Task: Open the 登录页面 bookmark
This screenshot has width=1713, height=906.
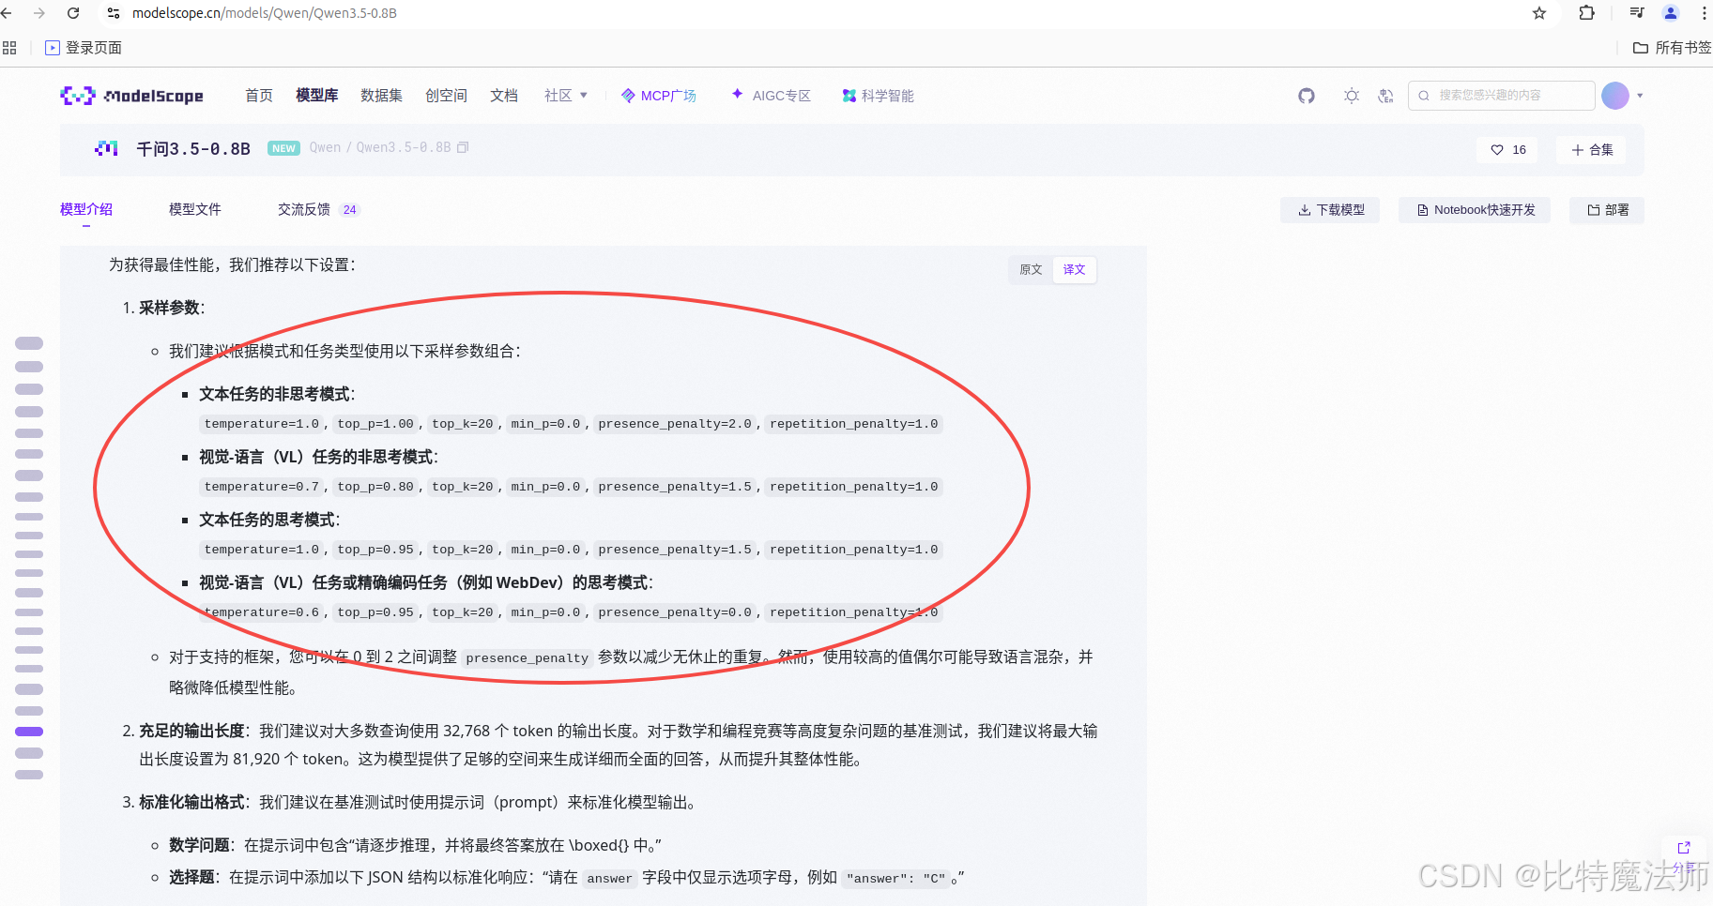Action: 84,48
